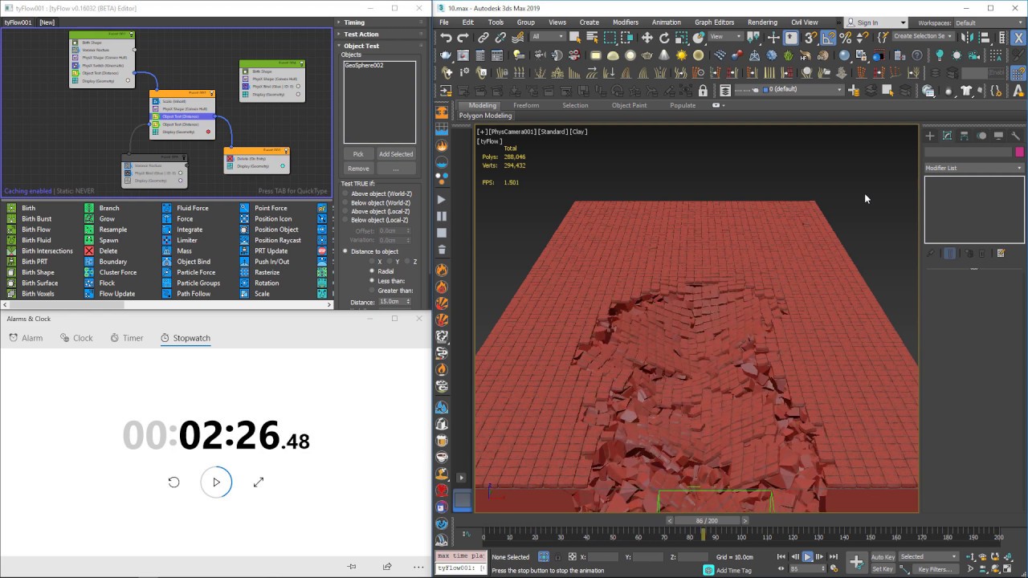Click the Redo arrow in 3ds Max toolbar
The image size is (1028, 578).
[x=463, y=38]
